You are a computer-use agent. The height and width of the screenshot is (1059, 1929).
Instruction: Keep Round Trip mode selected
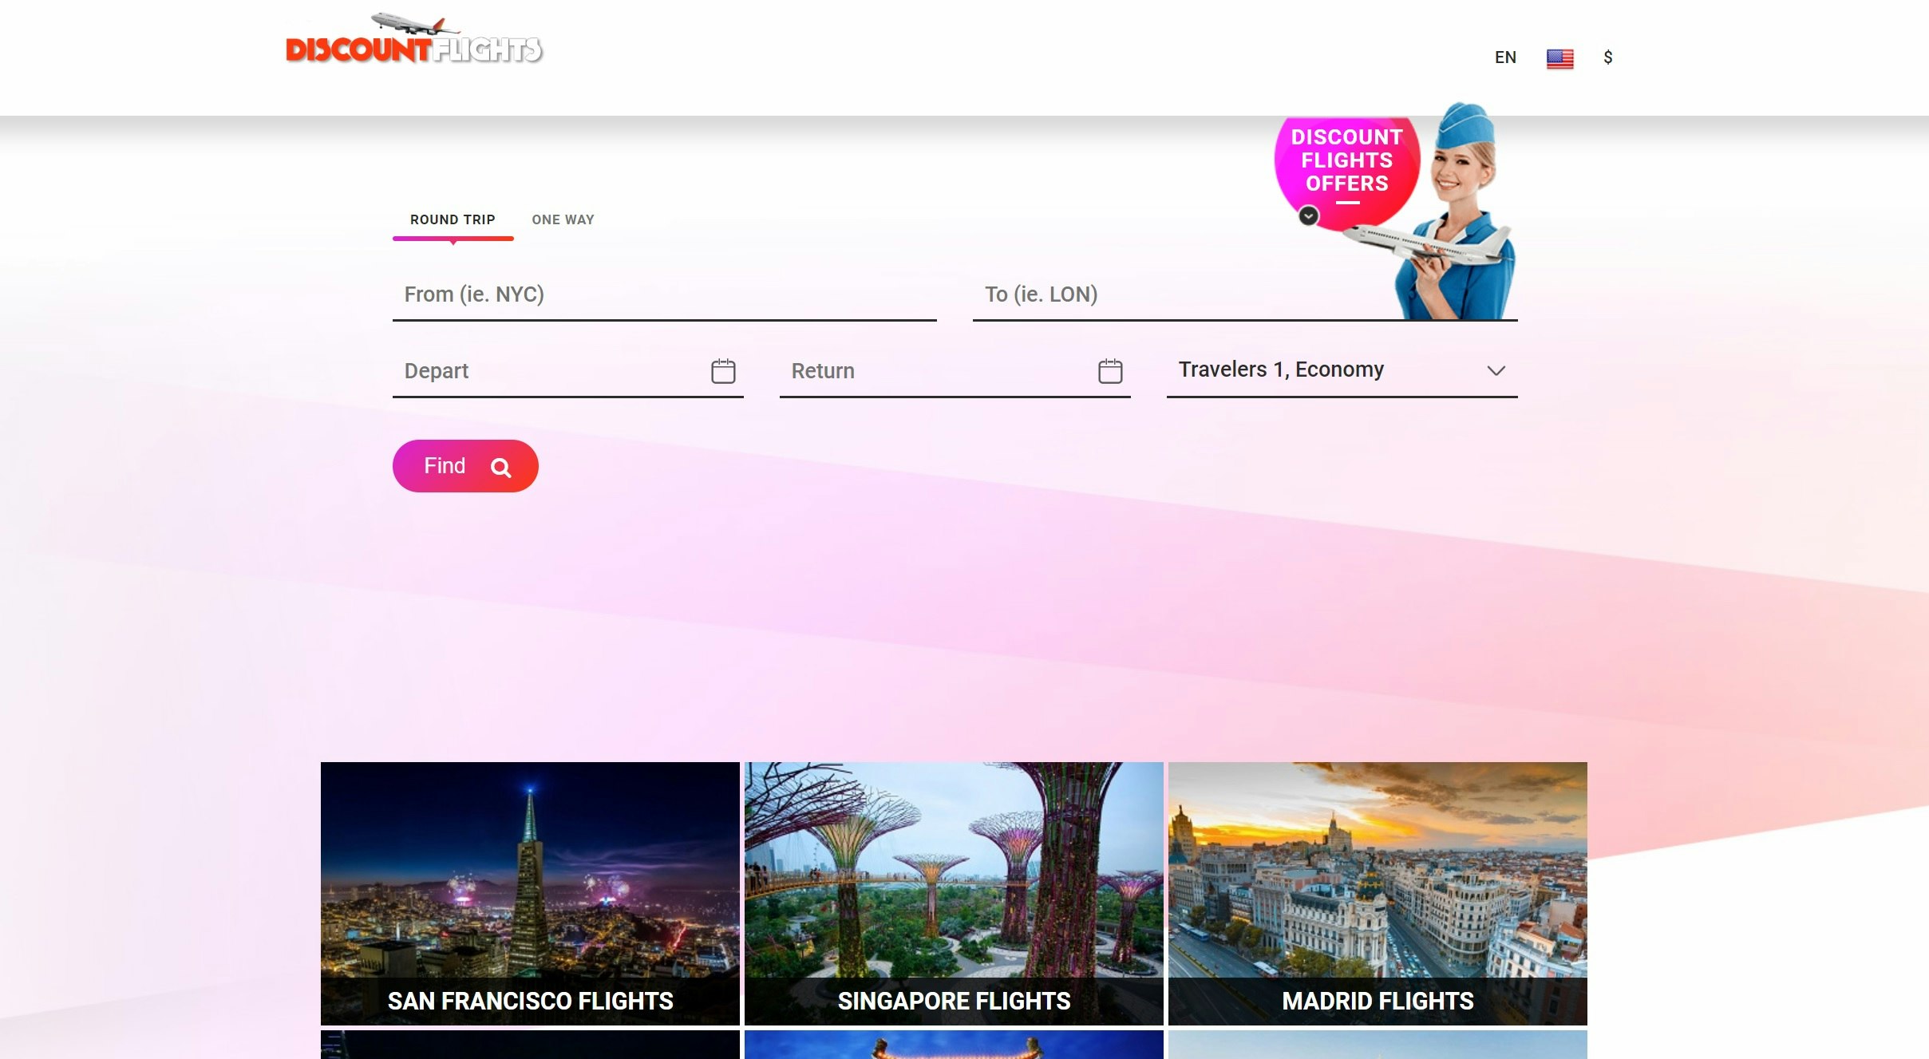point(453,219)
